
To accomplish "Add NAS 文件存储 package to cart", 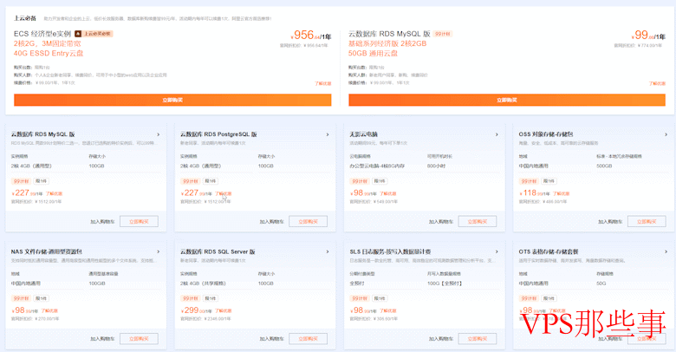I will click(102, 339).
